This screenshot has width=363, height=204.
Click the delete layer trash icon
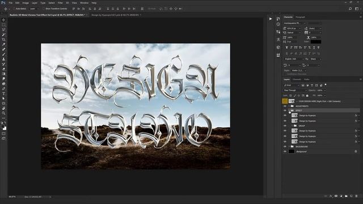(x=356, y=196)
